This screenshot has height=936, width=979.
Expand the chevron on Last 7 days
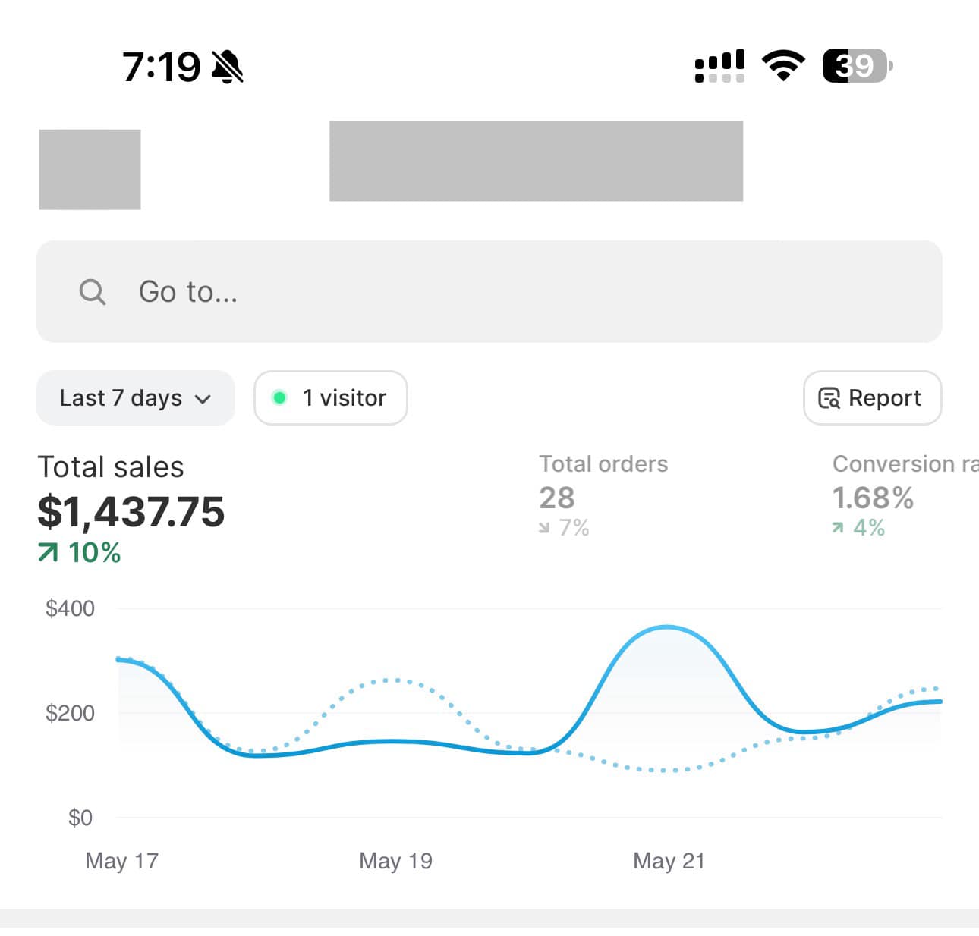coord(203,398)
